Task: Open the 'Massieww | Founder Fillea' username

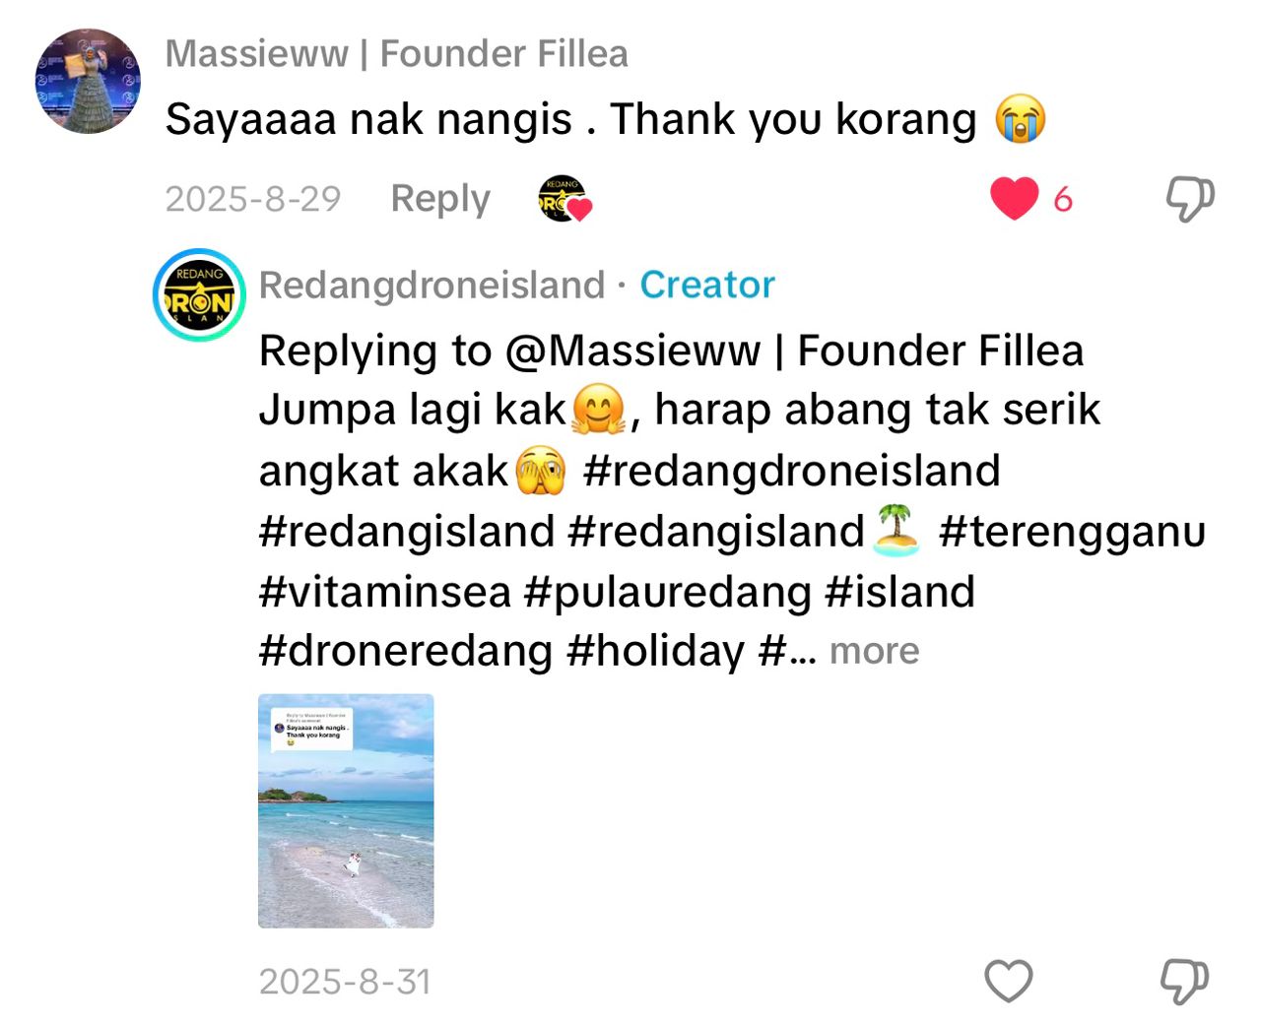Action: (x=397, y=54)
